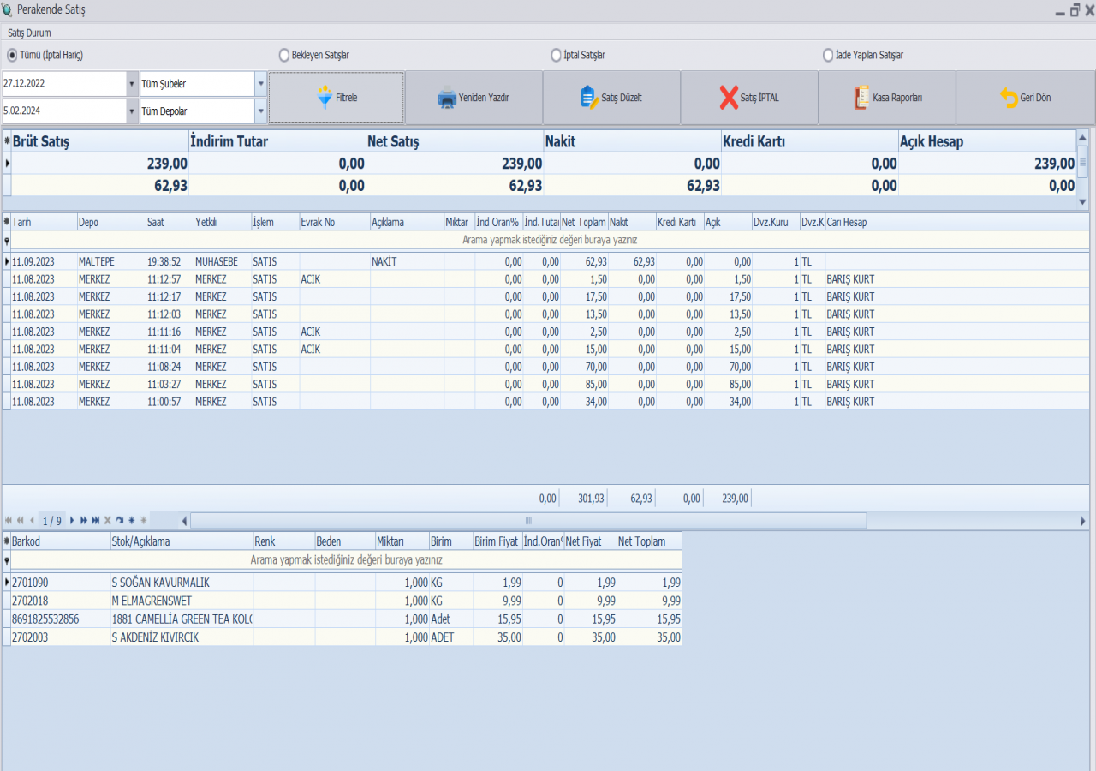This screenshot has width=1096, height=771.
Task: Click the Net Toplam header in sales grid
Action: (x=584, y=222)
